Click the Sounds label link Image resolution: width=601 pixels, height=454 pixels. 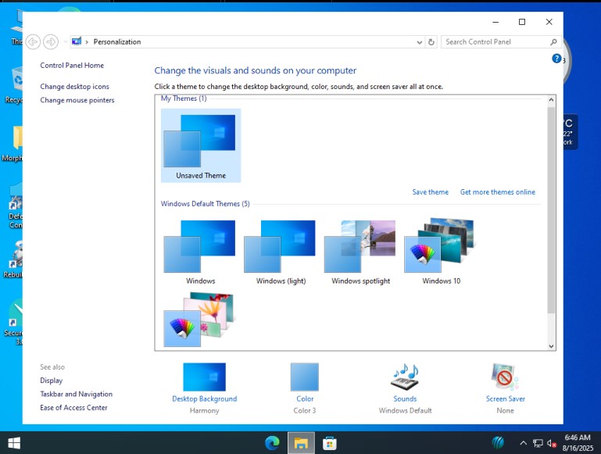[x=405, y=399]
